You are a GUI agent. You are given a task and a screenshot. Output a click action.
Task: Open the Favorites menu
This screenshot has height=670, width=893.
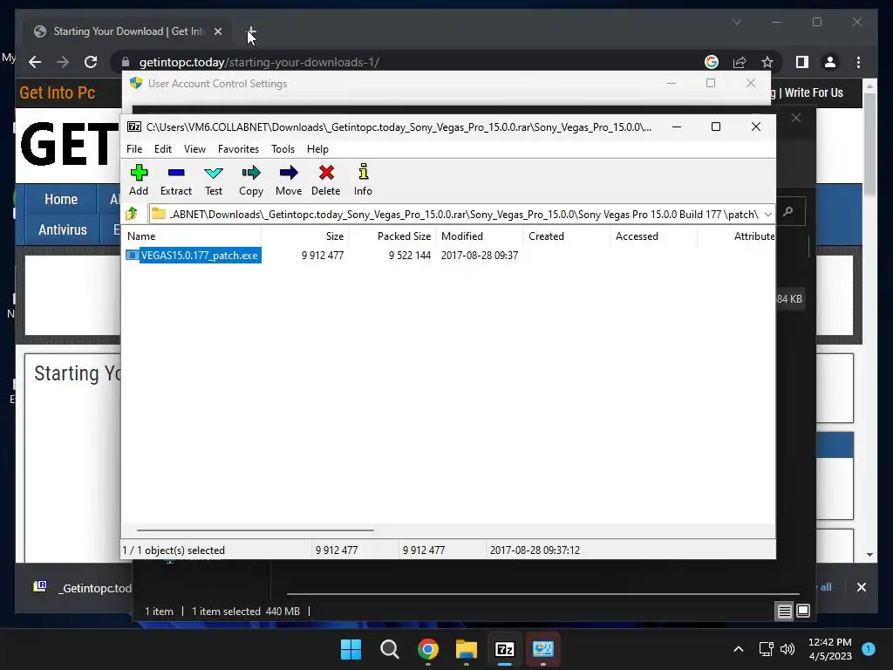[x=238, y=148]
